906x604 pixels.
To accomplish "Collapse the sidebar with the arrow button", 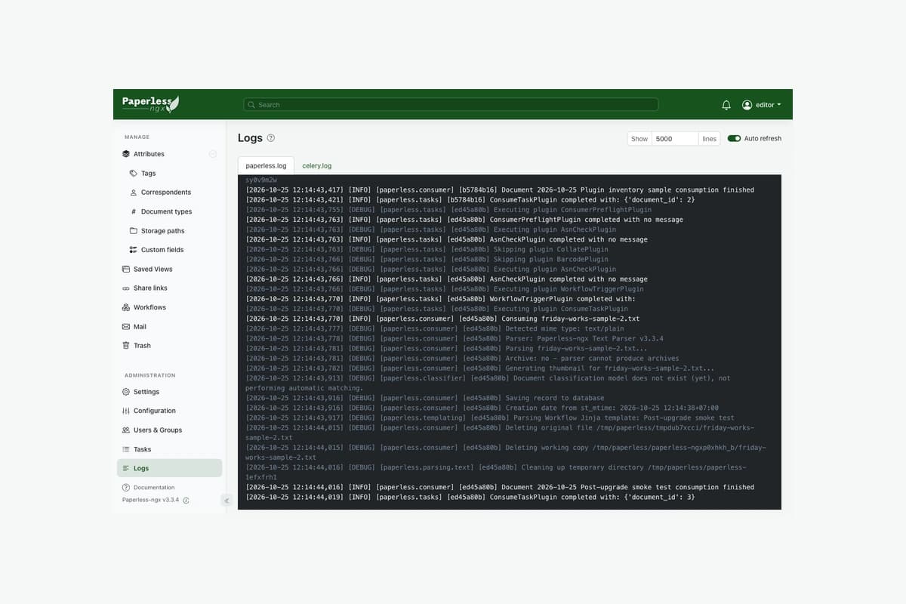I will [x=226, y=501].
